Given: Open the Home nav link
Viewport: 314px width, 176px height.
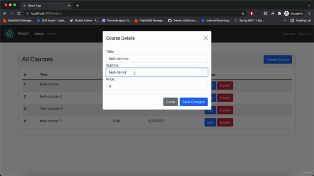Looking at the screenshot, I should coord(52,34).
